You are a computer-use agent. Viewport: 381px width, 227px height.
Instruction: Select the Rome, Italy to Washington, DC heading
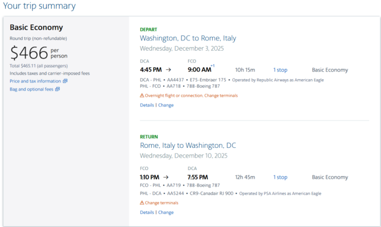tap(188, 145)
